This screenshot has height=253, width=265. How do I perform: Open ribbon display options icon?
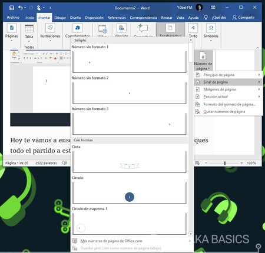213,8
